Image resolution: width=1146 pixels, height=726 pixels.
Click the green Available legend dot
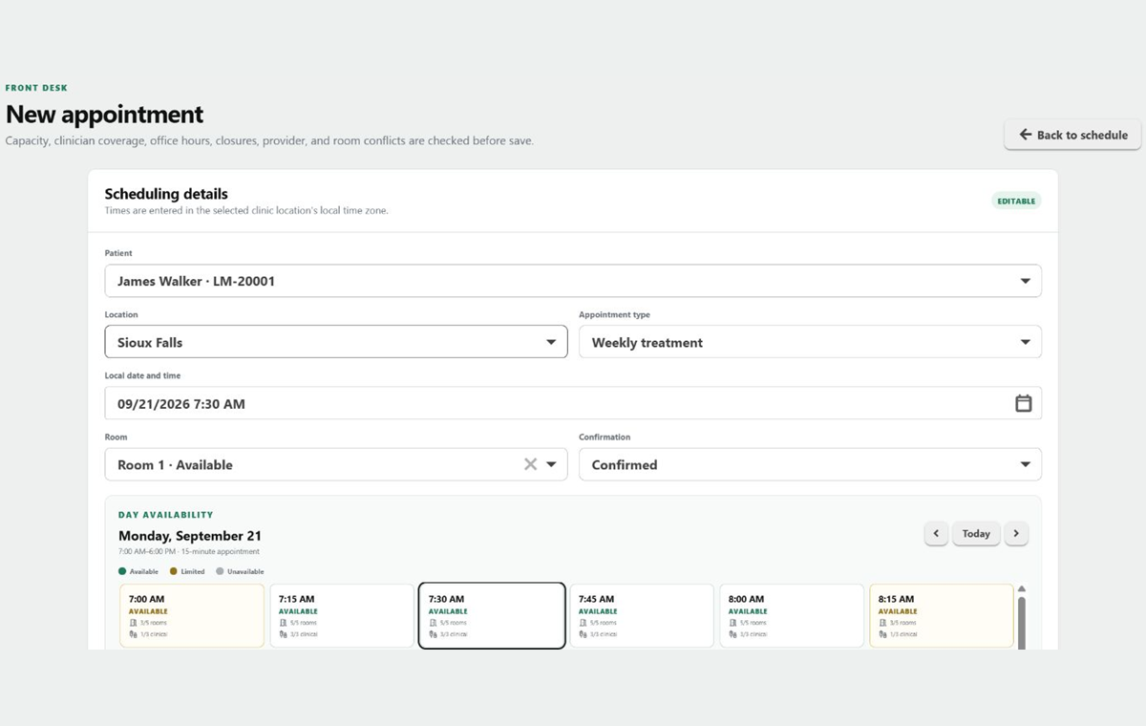(122, 571)
